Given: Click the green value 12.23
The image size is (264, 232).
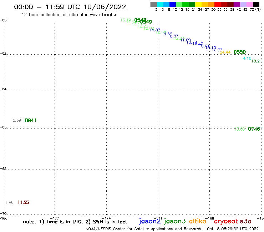Looking at the screenshot, I should point(179,38).
